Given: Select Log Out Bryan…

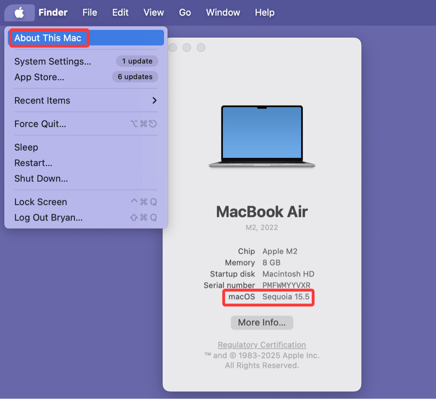Looking at the screenshot, I should 86,217.
